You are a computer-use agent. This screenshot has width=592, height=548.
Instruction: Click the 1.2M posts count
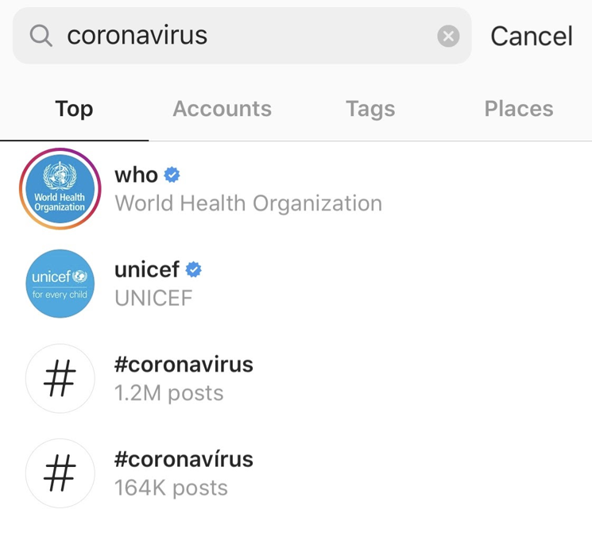pyautogui.click(x=168, y=393)
